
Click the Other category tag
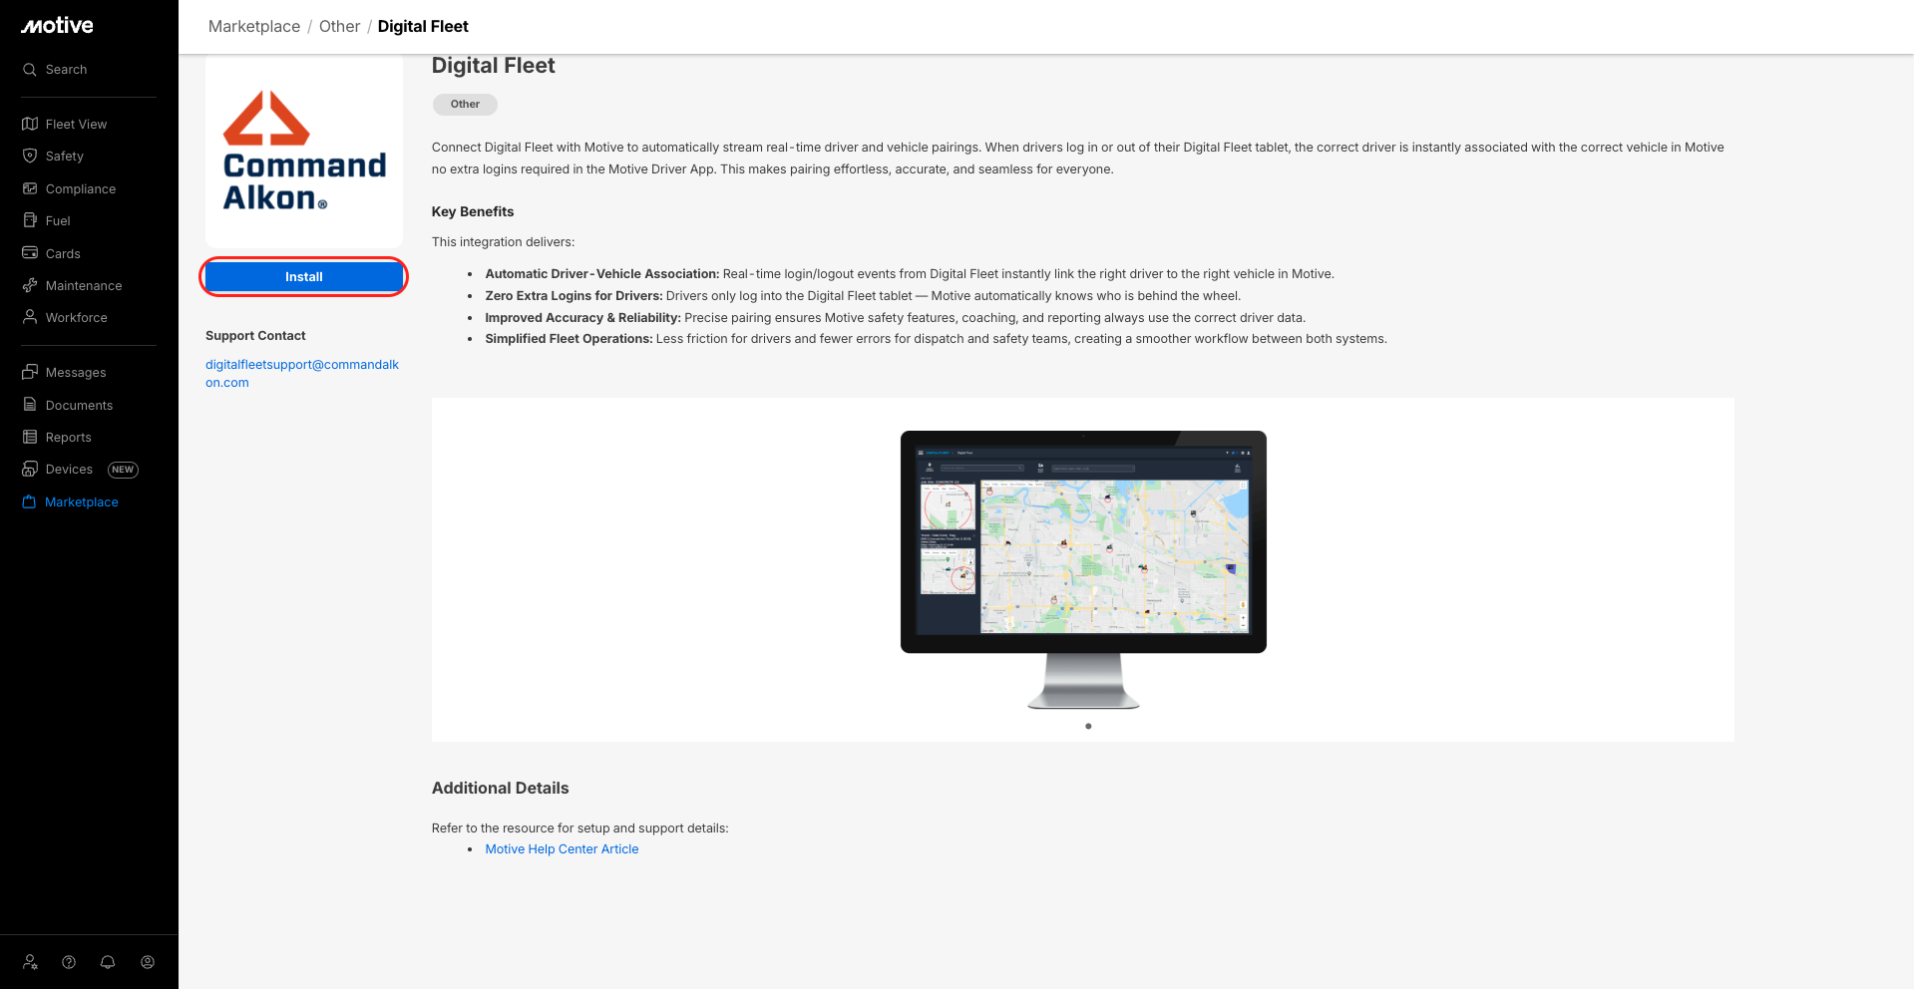point(465,105)
